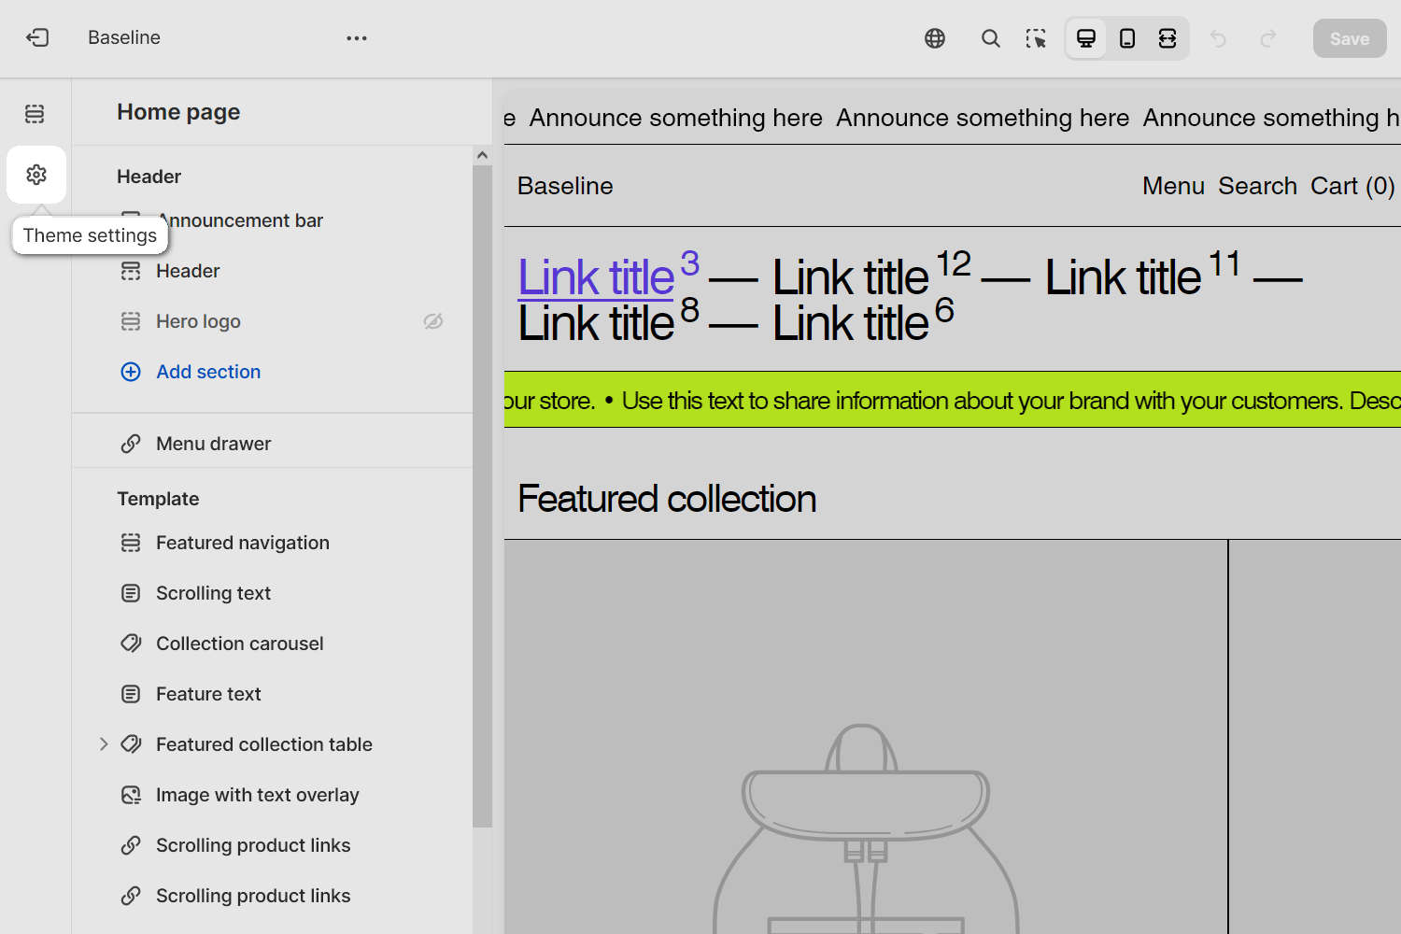
Task: Click the Add section button
Action: tap(207, 371)
